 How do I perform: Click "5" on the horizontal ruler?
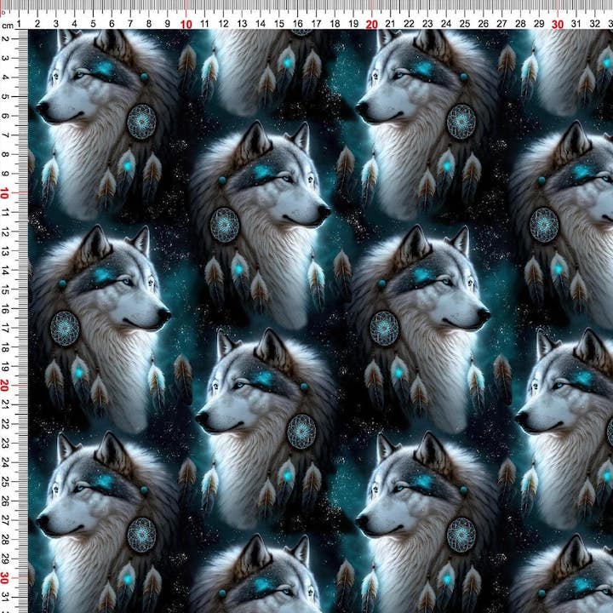(x=93, y=24)
